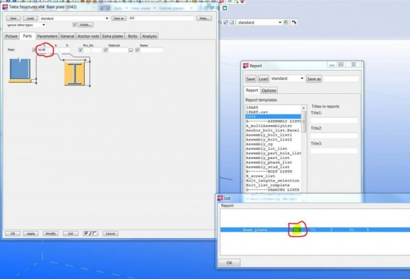
Task: Click the square view icon at top of model window
Action: (225, 8)
